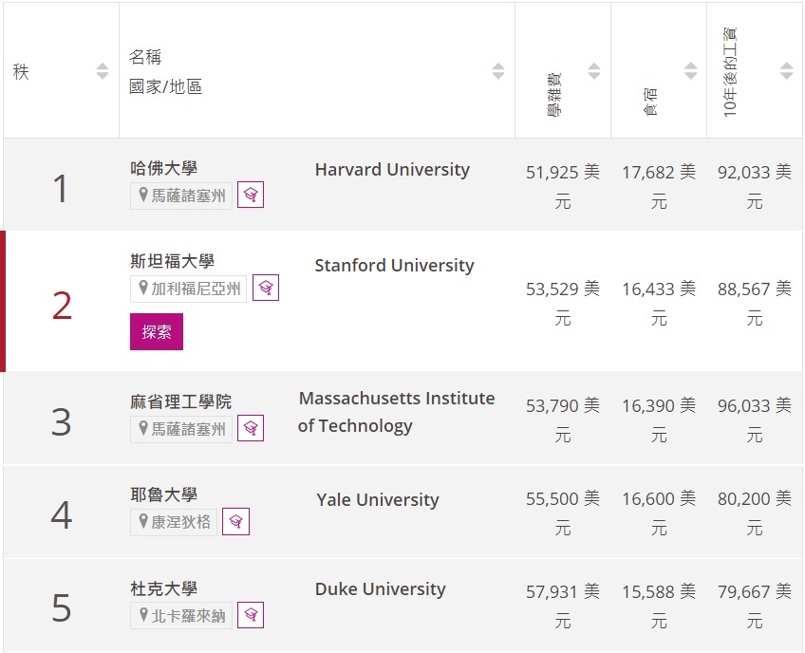
Task: Click the graduation cap icon in the MIT row
Action: click(x=251, y=428)
